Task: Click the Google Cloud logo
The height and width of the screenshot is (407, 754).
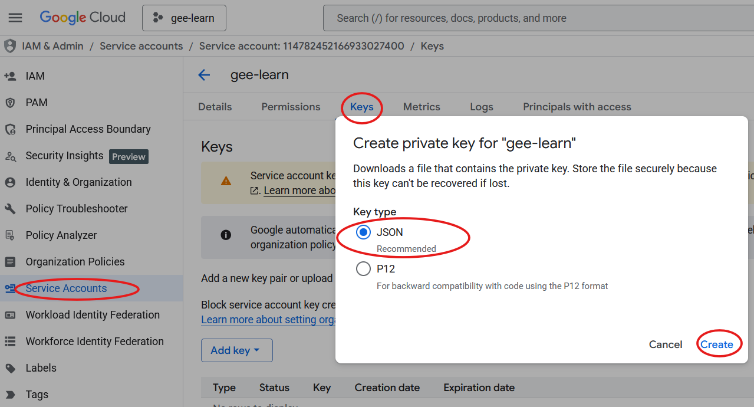Action: [x=82, y=17]
